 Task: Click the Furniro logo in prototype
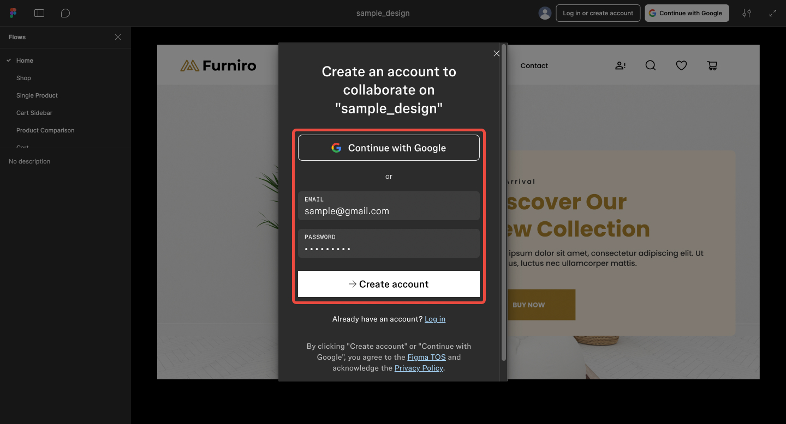[x=218, y=66]
